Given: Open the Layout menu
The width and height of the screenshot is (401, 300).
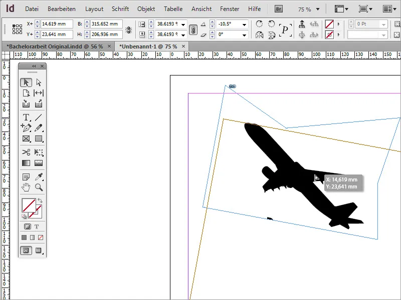Looking at the screenshot, I should (x=94, y=9).
